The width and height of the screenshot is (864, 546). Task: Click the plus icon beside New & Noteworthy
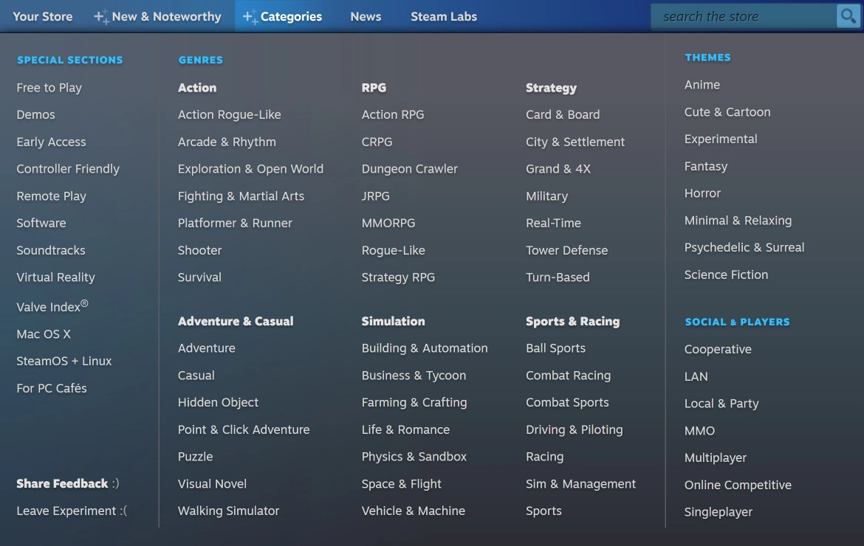[101, 16]
